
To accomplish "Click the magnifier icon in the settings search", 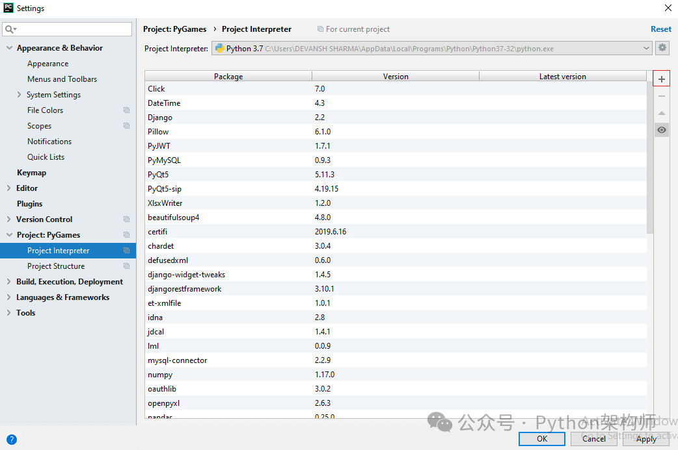I will click(10, 29).
